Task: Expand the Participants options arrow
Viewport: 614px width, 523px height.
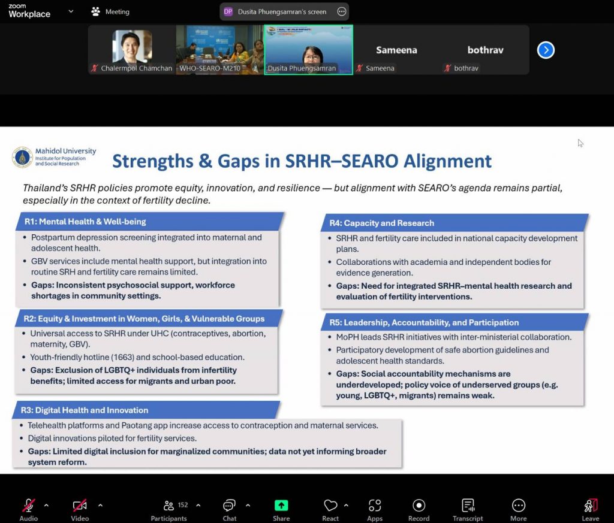Action: 198,505
